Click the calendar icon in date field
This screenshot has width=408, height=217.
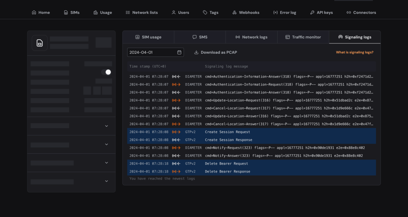(x=179, y=52)
